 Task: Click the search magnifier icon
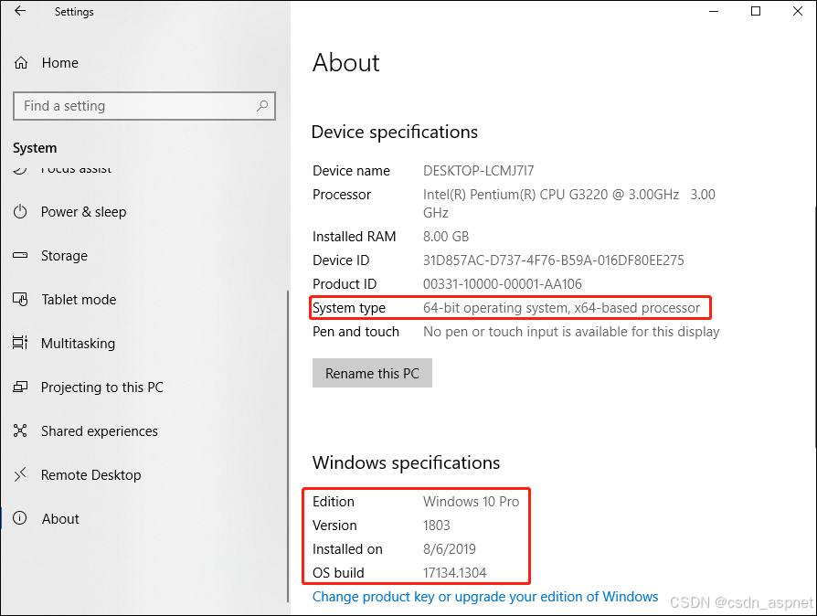pyautogui.click(x=262, y=106)
